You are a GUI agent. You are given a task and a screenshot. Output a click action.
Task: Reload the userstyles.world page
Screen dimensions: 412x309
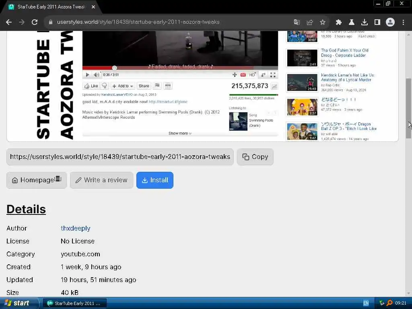pyautogui.click(x=35, y=22)
